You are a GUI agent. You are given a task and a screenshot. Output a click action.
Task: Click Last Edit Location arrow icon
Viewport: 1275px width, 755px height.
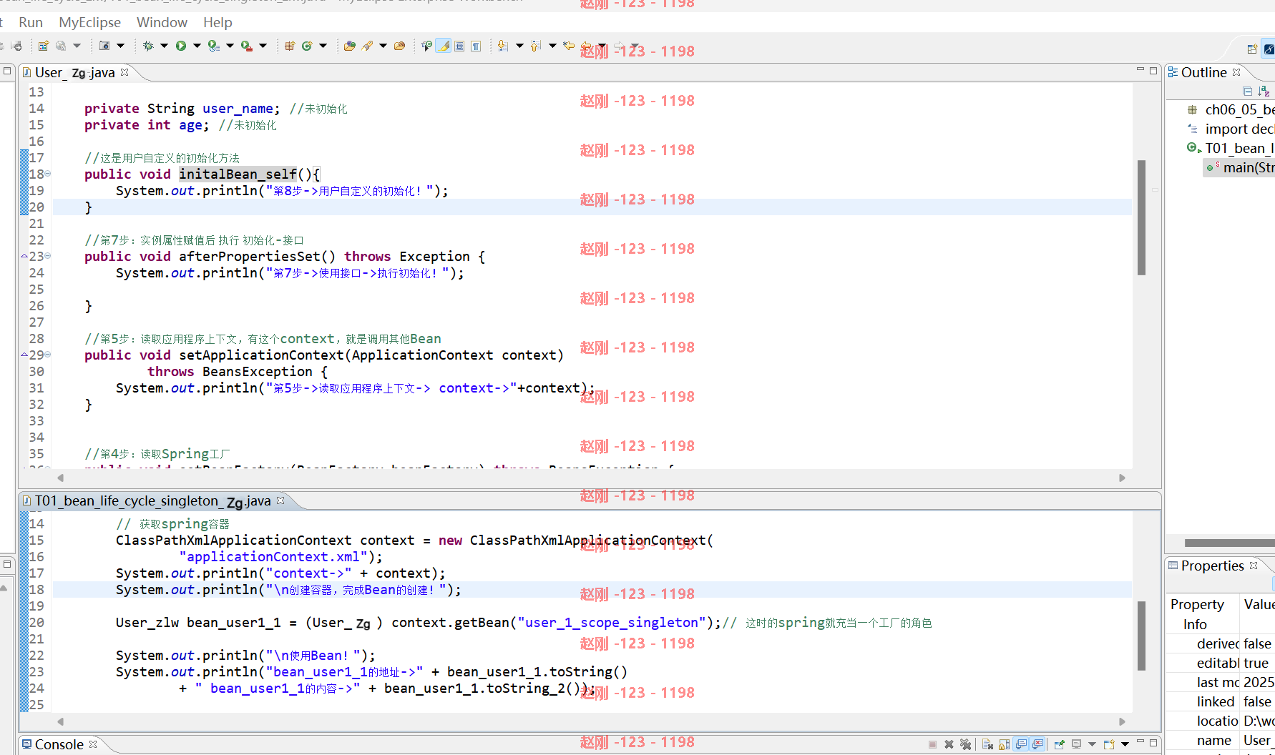(569, 46)
